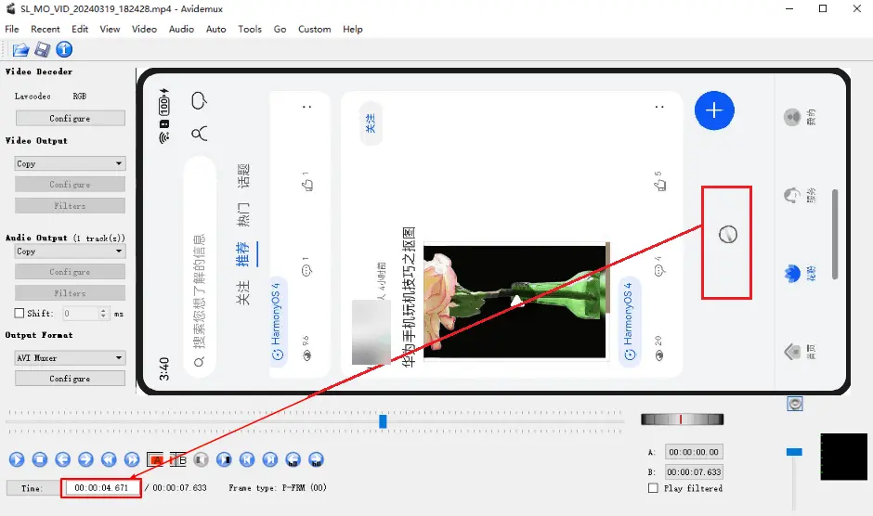Viewport: 873px width, 516px height.
Task: Click the timeline position slider handle
Action: (383, 421)
